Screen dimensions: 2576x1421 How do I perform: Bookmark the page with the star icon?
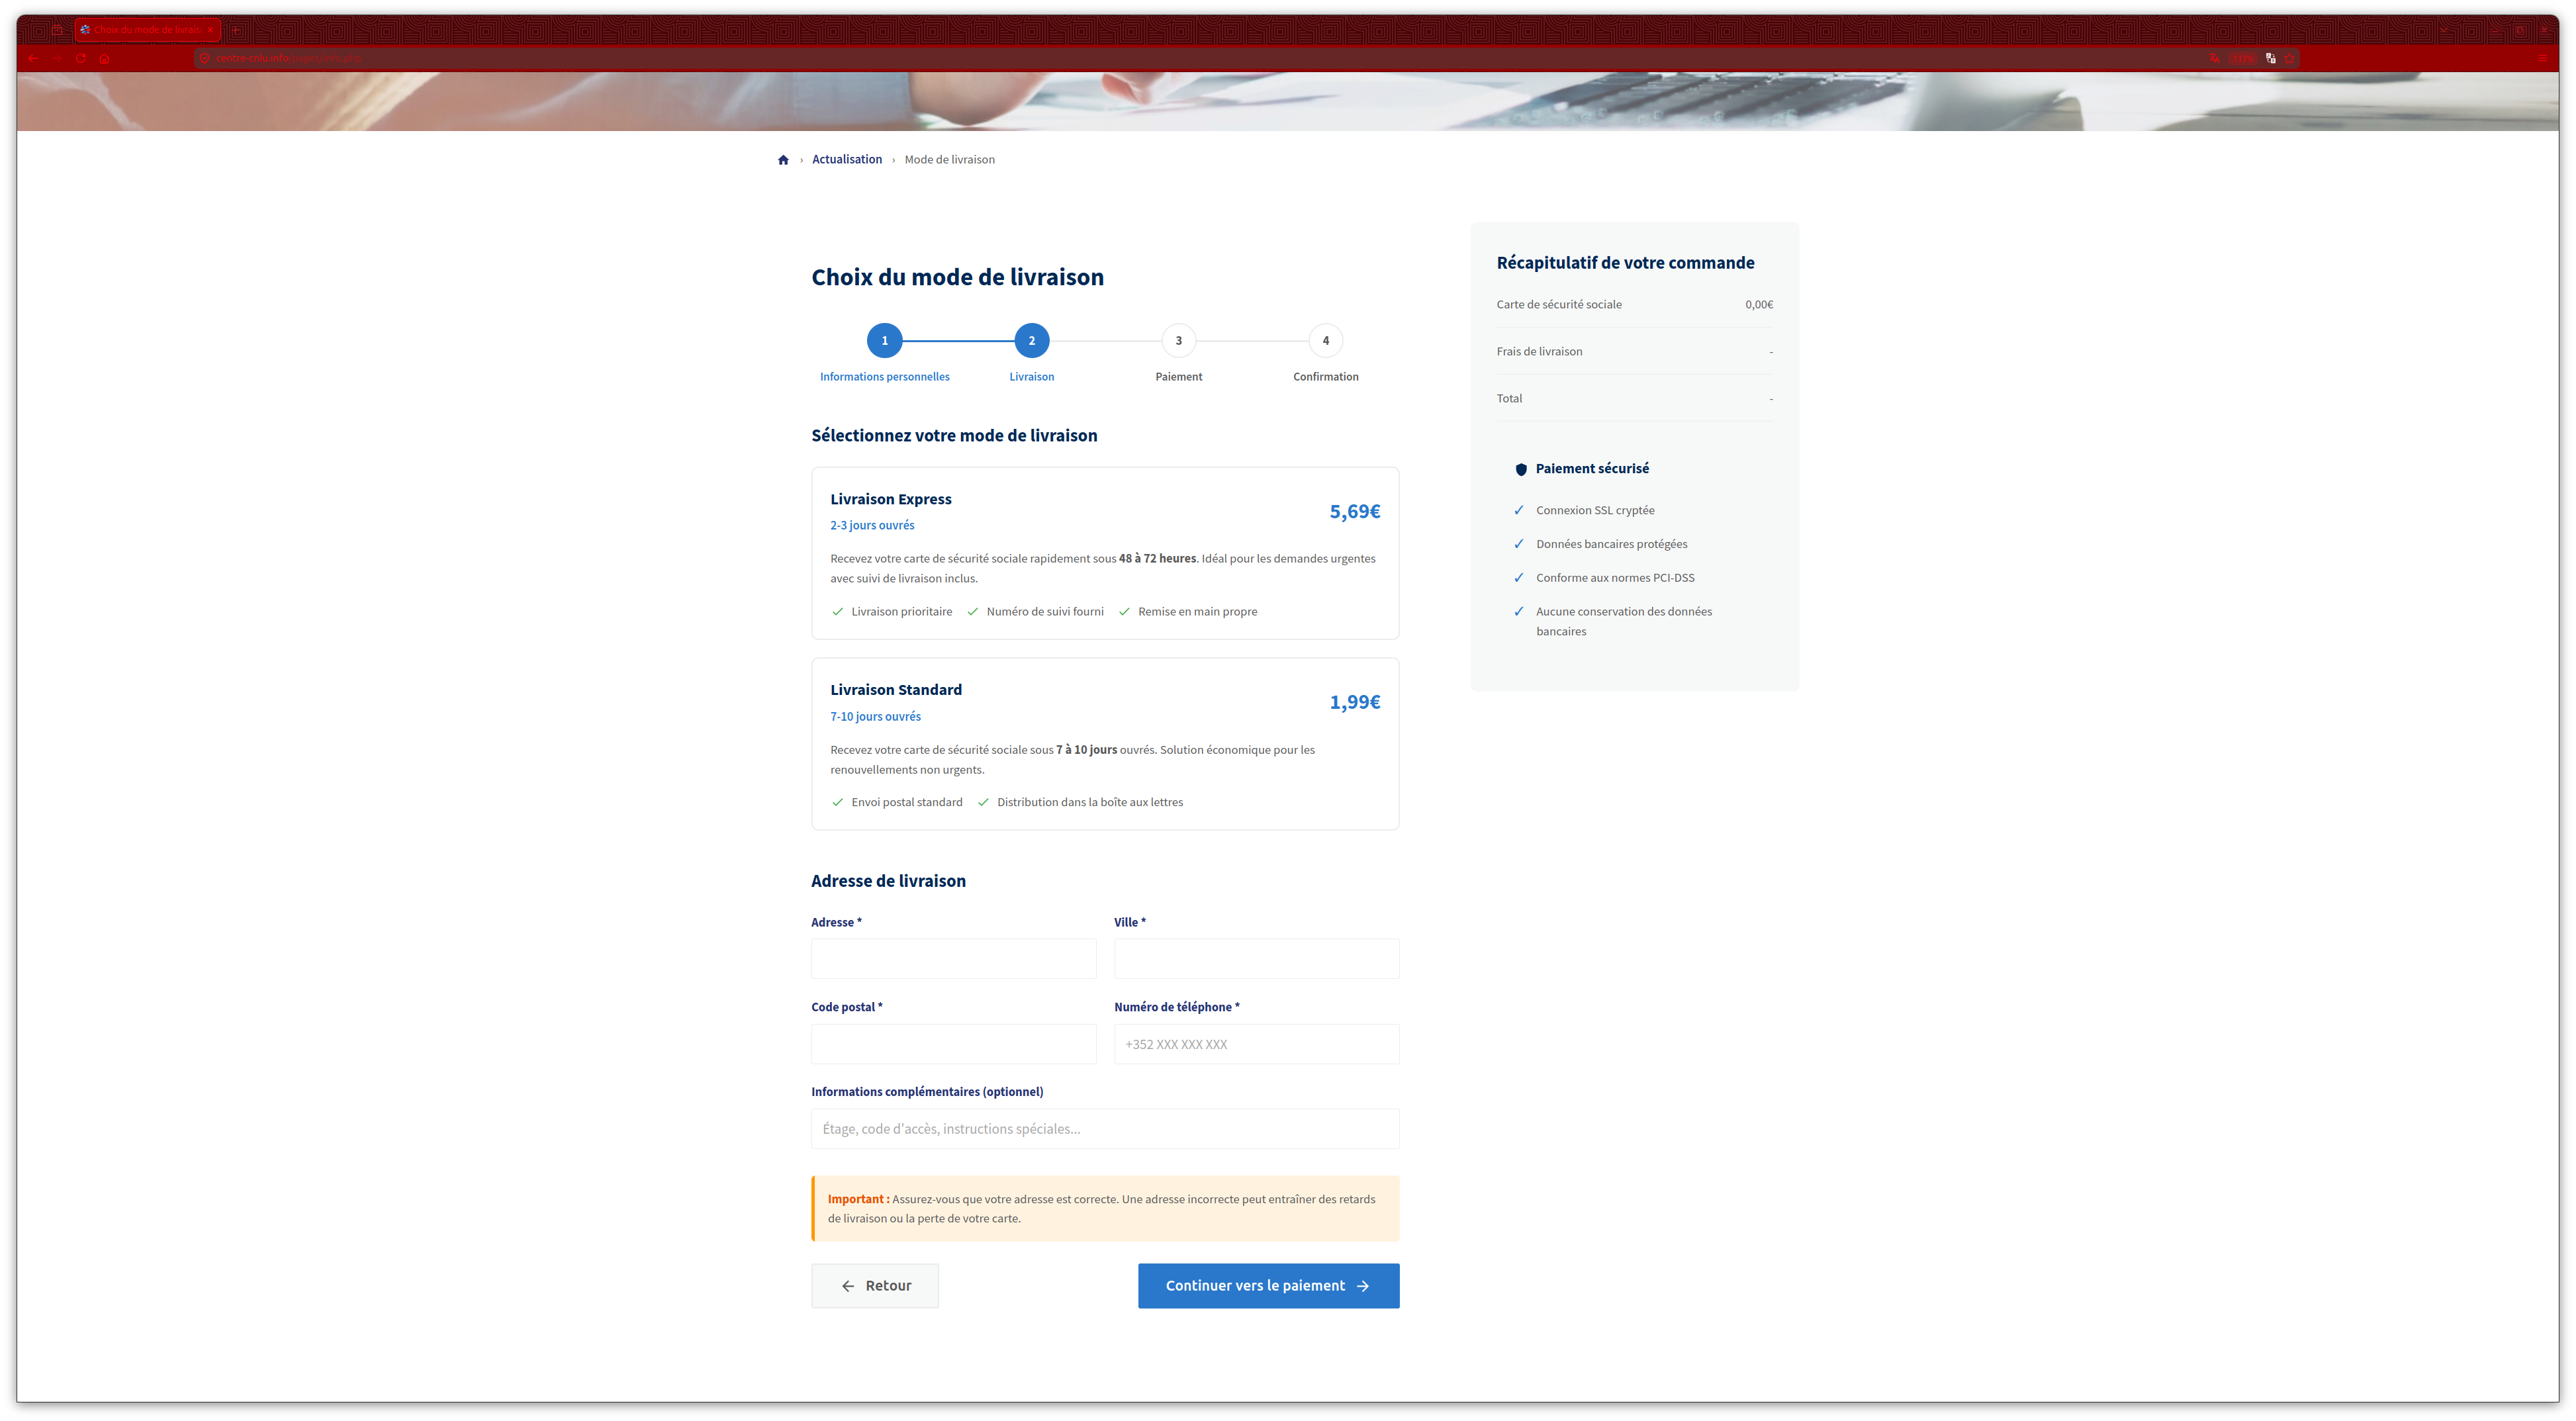tap(2289, 58)
